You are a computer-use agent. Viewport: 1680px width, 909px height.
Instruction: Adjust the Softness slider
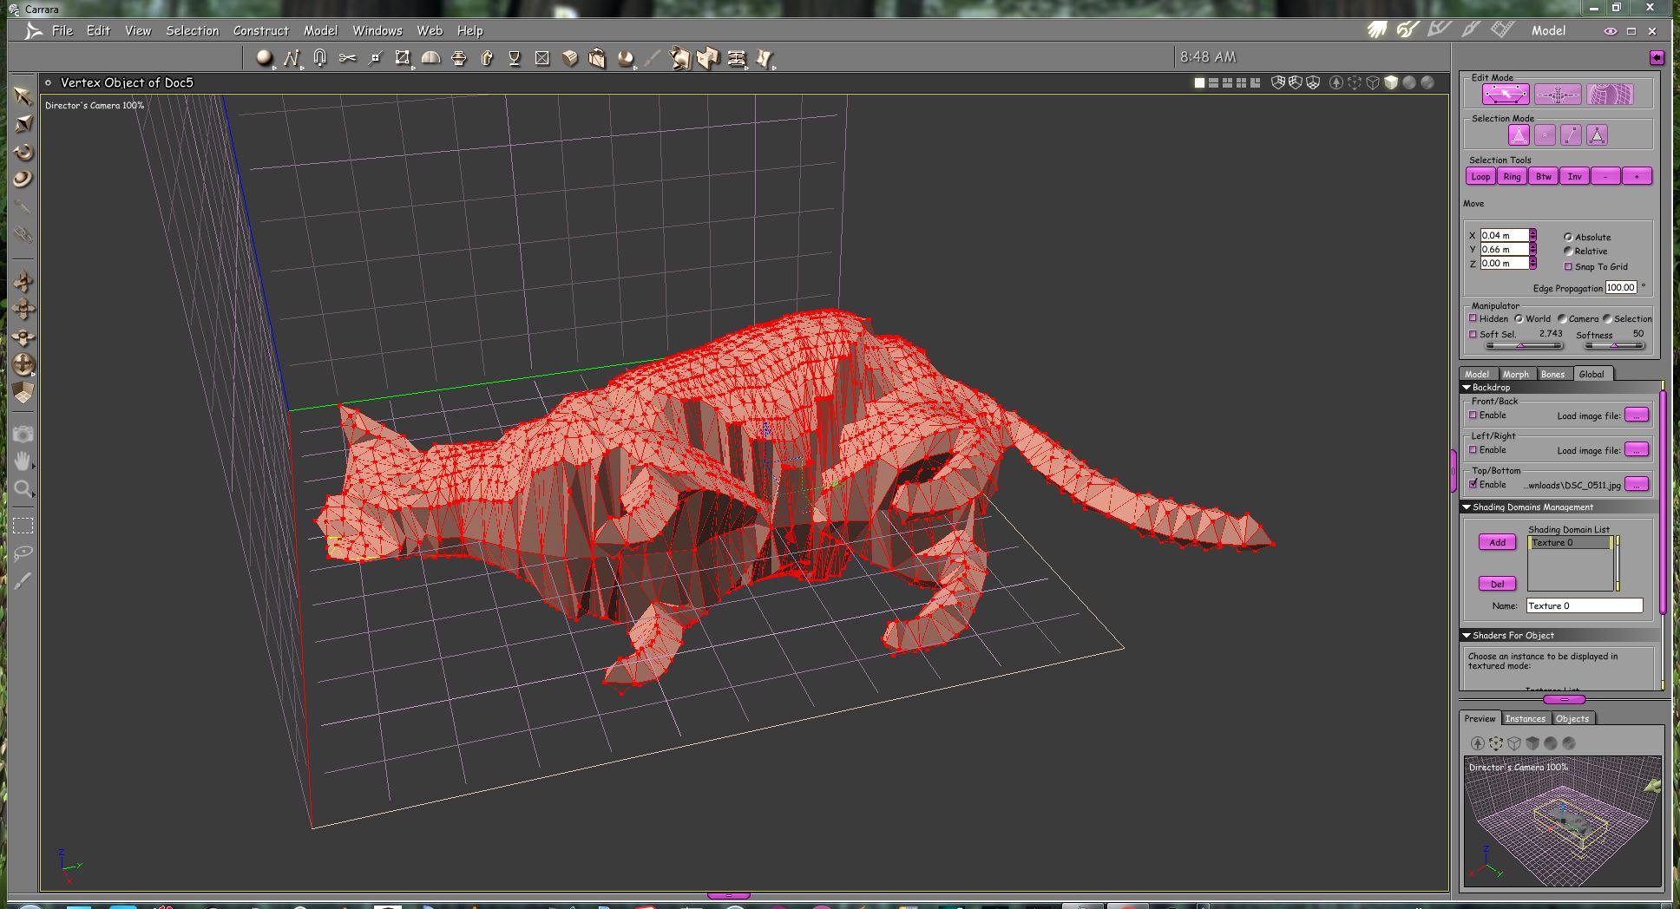tap(1613, 345)
